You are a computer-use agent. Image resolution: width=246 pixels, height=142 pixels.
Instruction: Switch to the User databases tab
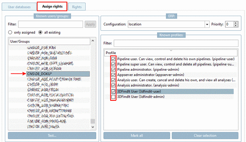[x=19, y=7]
